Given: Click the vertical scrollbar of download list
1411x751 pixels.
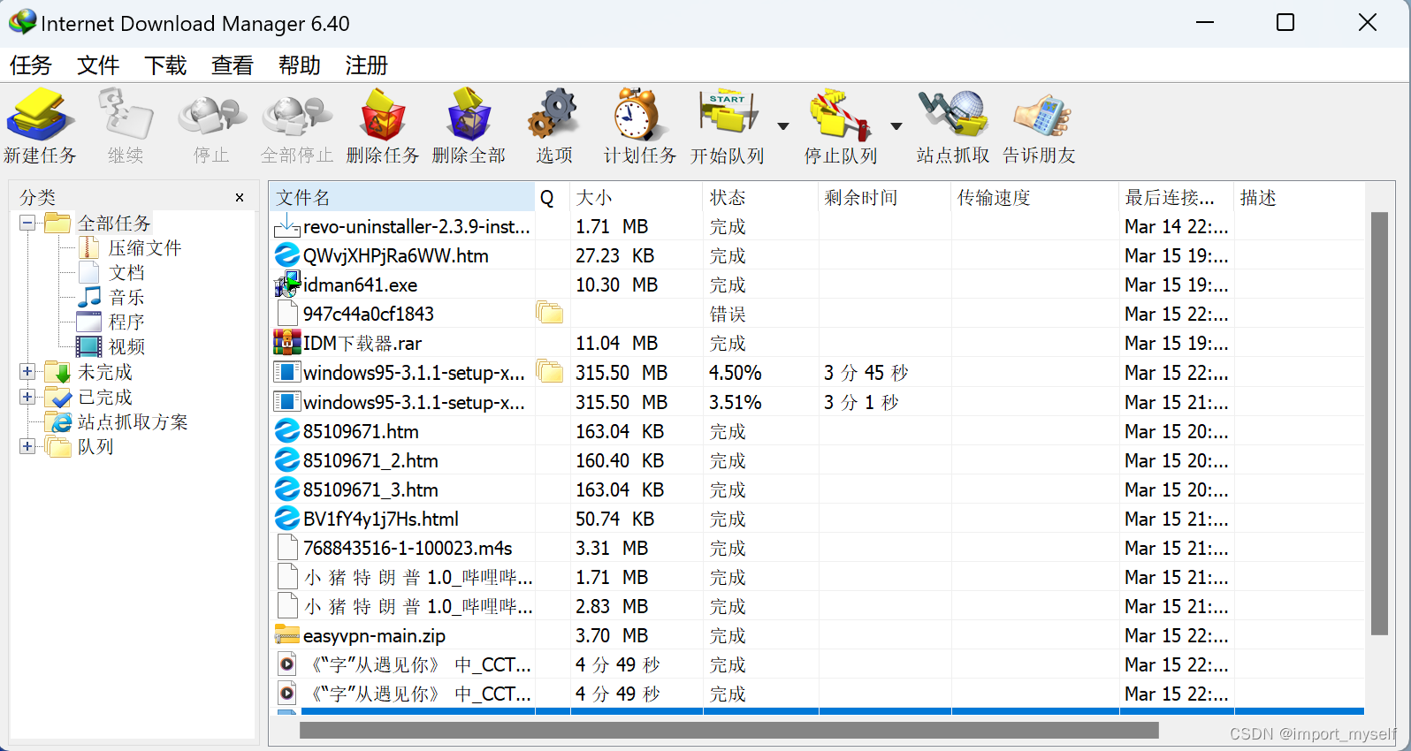Looking at the screenshot, I should tap(1379, 423).
